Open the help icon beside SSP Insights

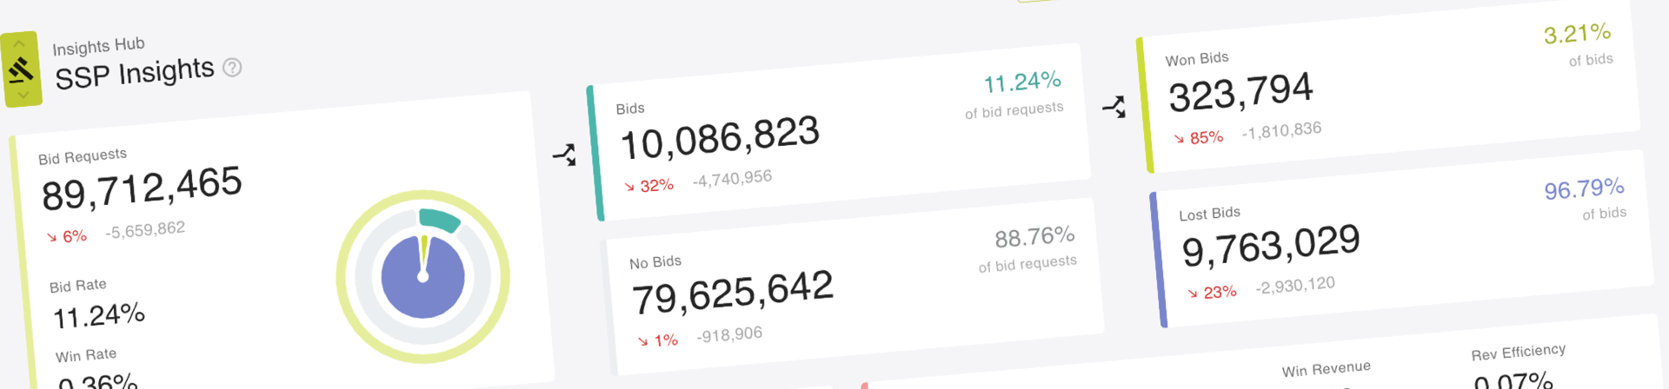(x=232, y=67)
